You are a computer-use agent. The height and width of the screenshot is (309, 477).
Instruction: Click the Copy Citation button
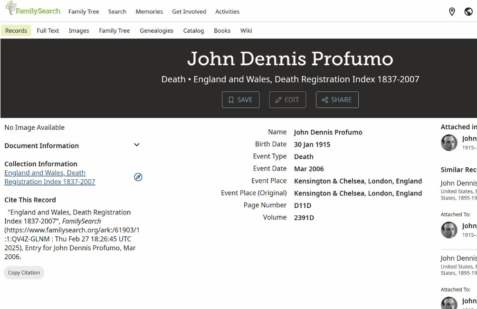click(24, 272)
